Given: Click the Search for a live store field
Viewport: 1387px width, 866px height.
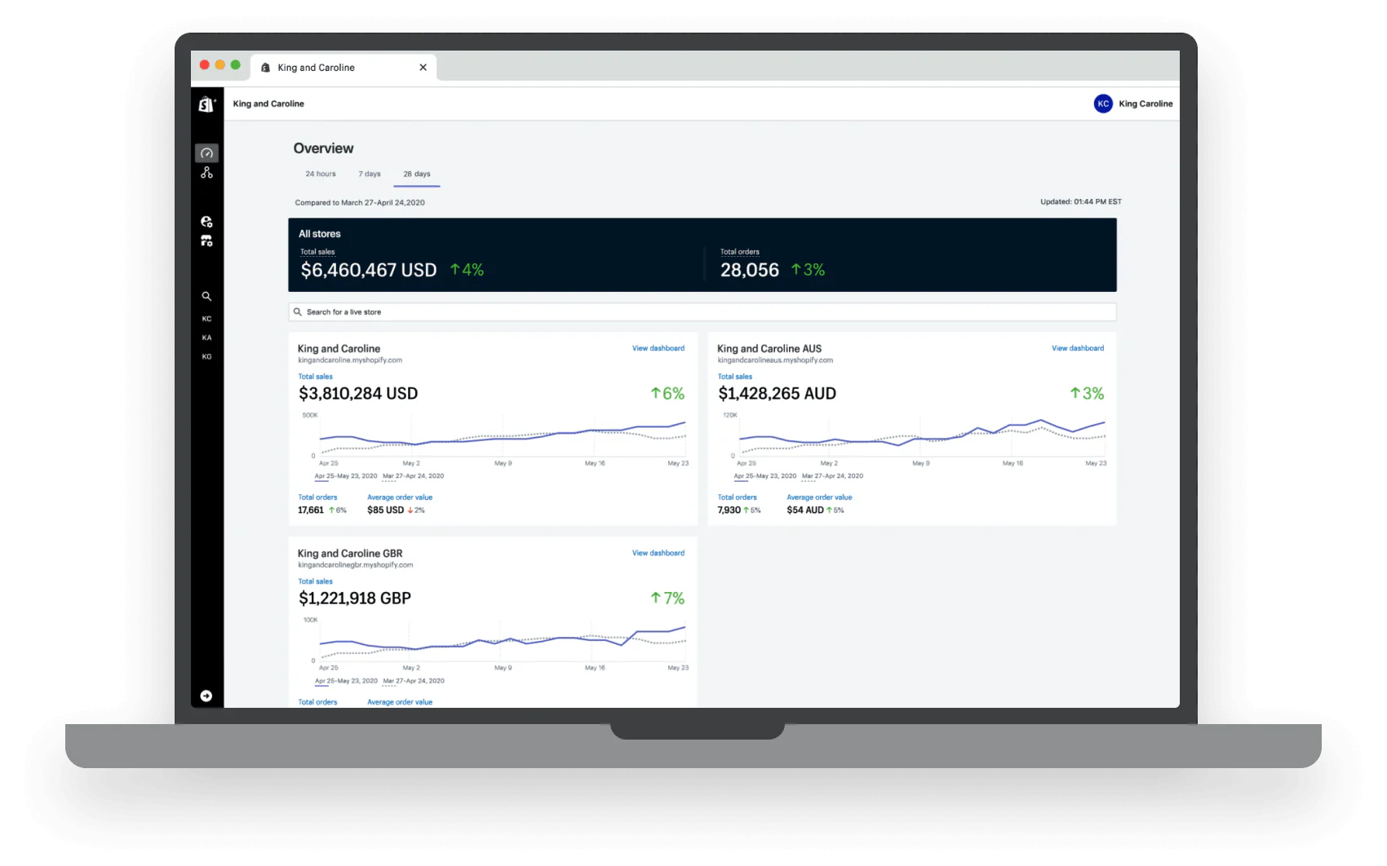Looking at the screenshot, I should click(x=702, y=312).
